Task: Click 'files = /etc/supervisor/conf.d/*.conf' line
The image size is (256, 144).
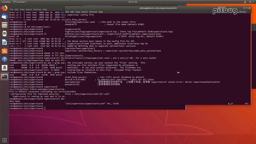Action: click(87, 94)
